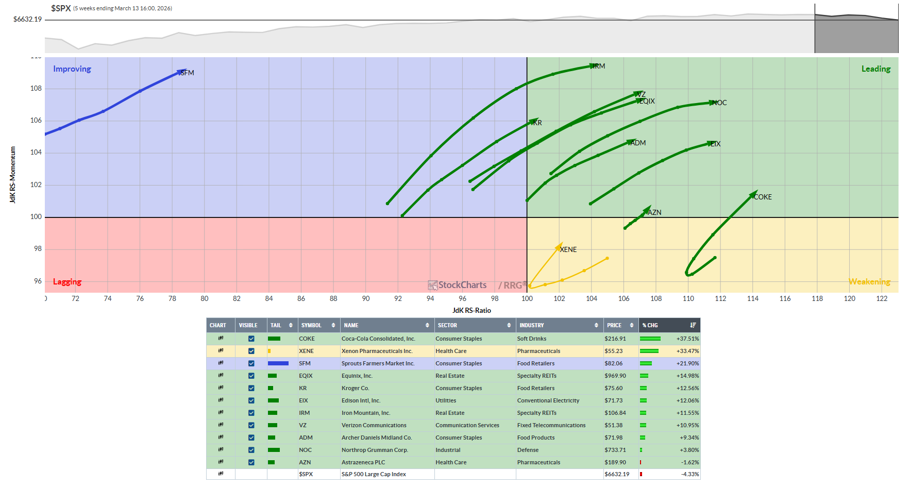Click the +37.51% change value
The height and width of the screenshot is (487, 909).
(687, 339)
